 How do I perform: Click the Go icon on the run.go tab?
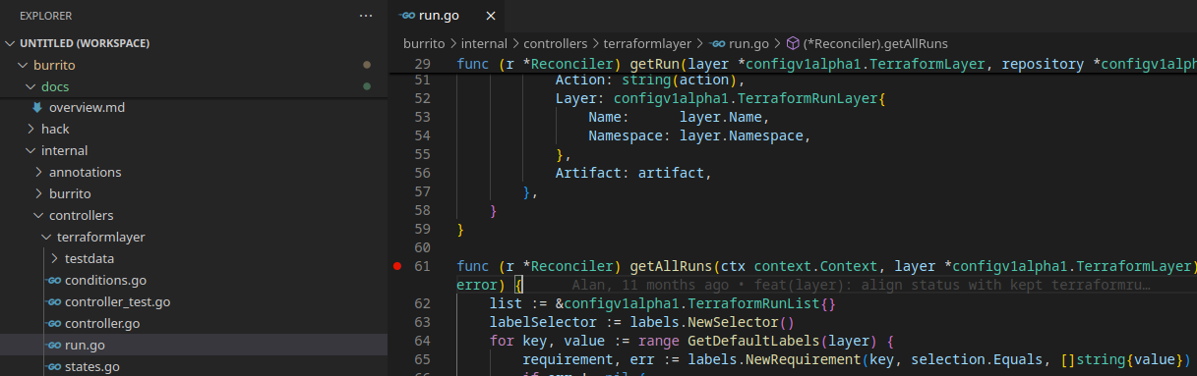click(x=407, y=16)
